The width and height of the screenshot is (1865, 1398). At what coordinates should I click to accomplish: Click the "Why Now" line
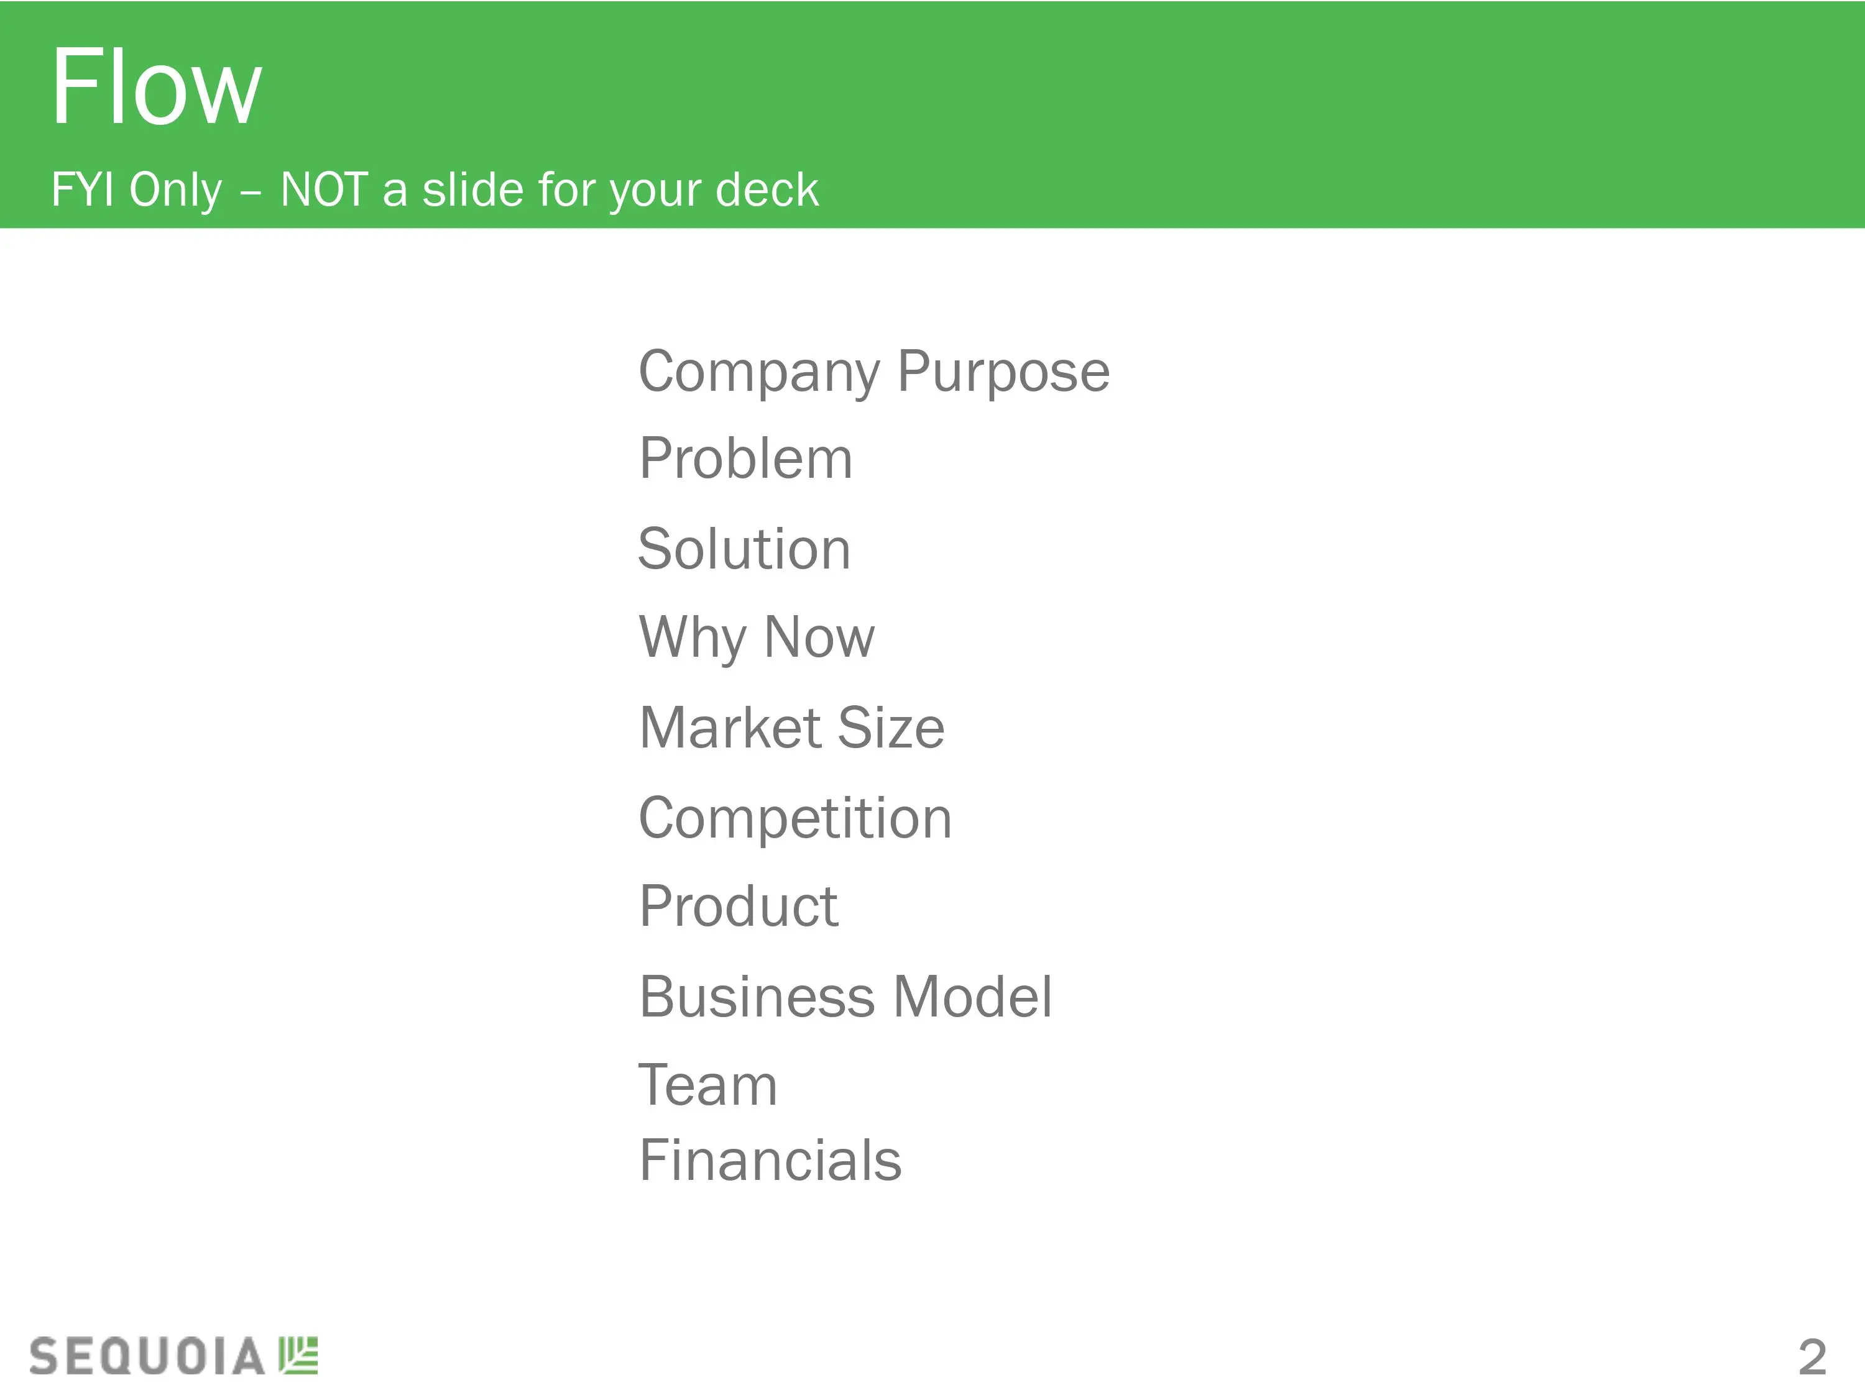coord(757,638)
